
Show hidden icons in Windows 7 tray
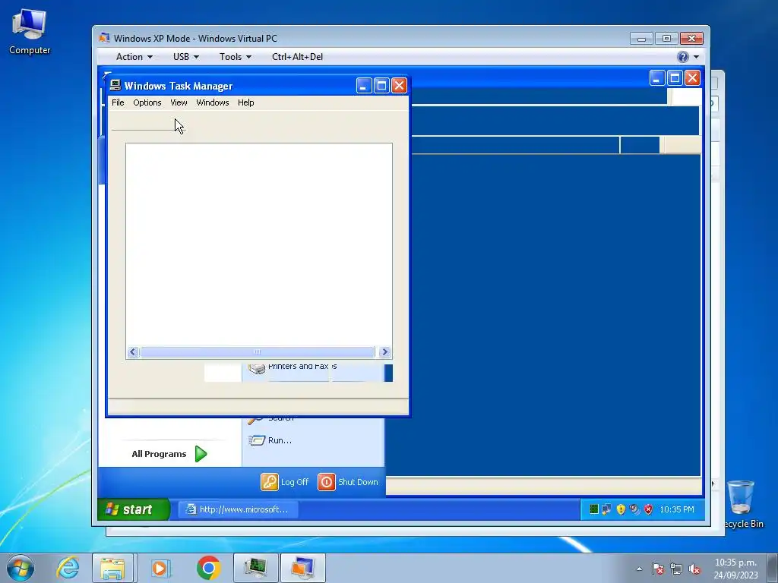click(639, 569)
